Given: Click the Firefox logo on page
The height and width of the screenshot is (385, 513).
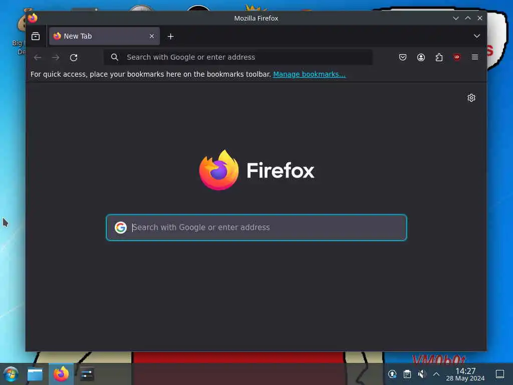Looking at the screenshot, I should click(x=257, y=170).
